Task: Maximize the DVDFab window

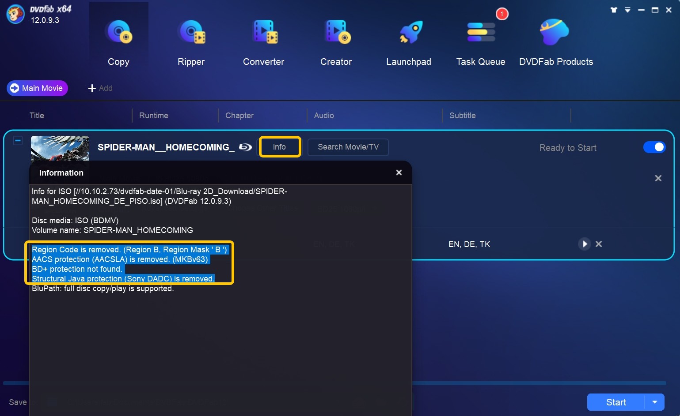Action: [655, 10]
